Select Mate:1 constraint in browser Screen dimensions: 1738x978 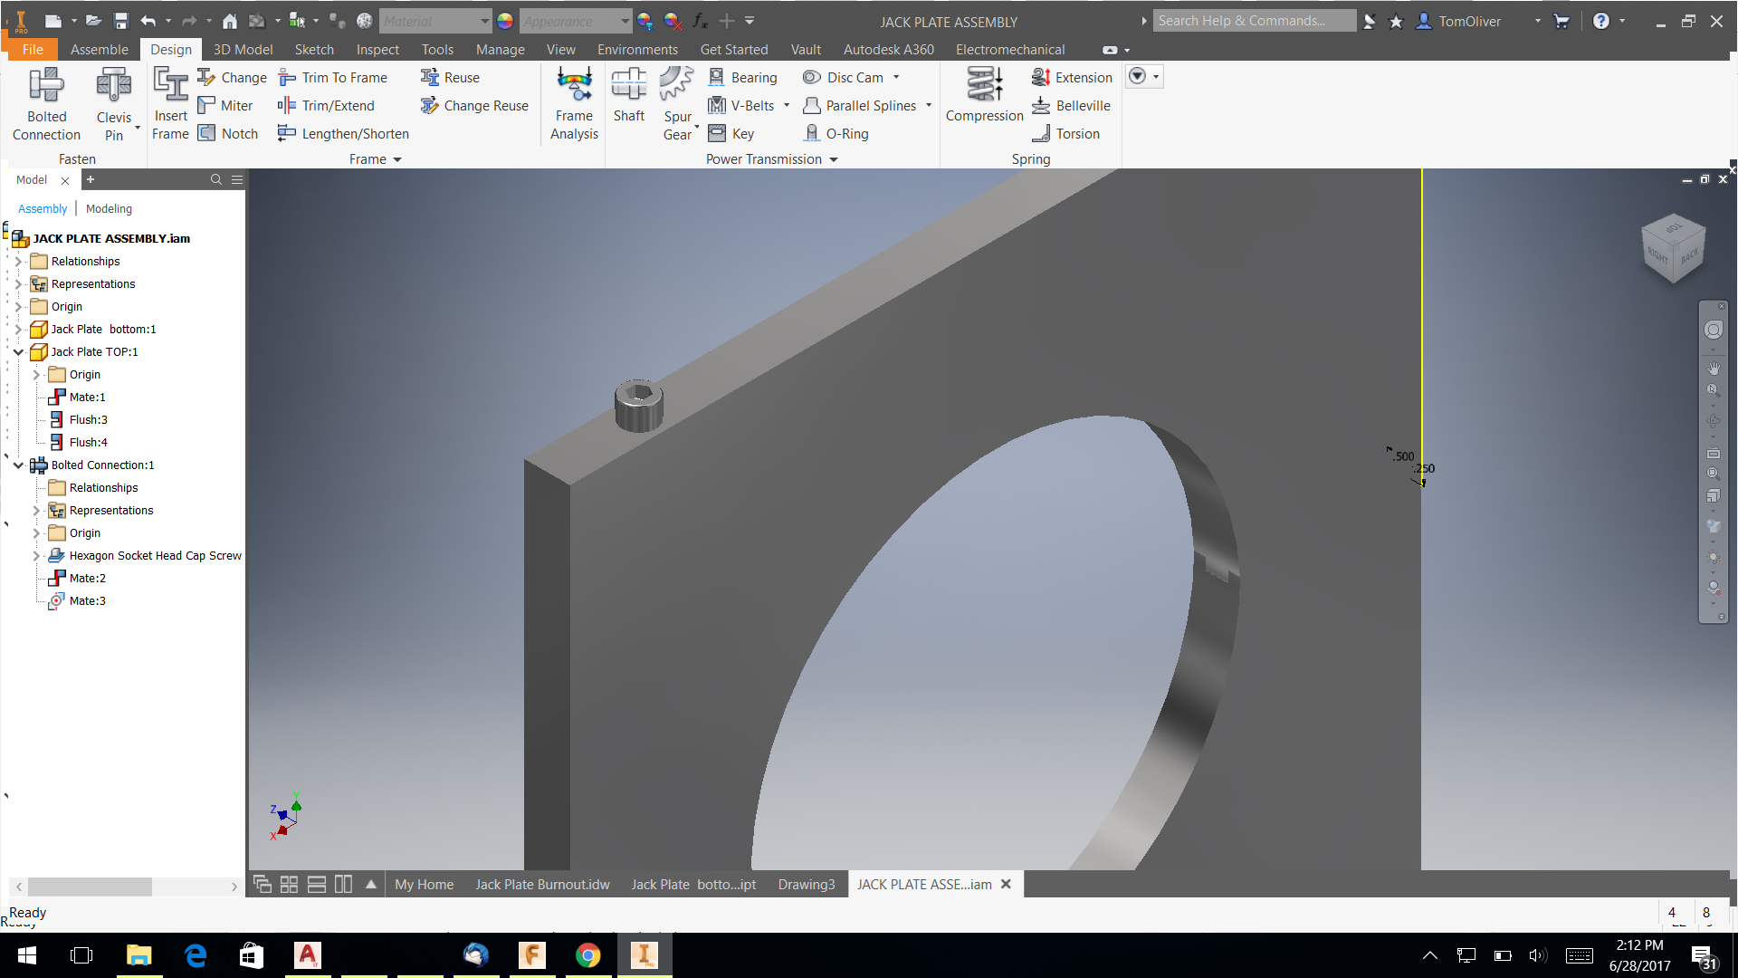tap(87, 398)
